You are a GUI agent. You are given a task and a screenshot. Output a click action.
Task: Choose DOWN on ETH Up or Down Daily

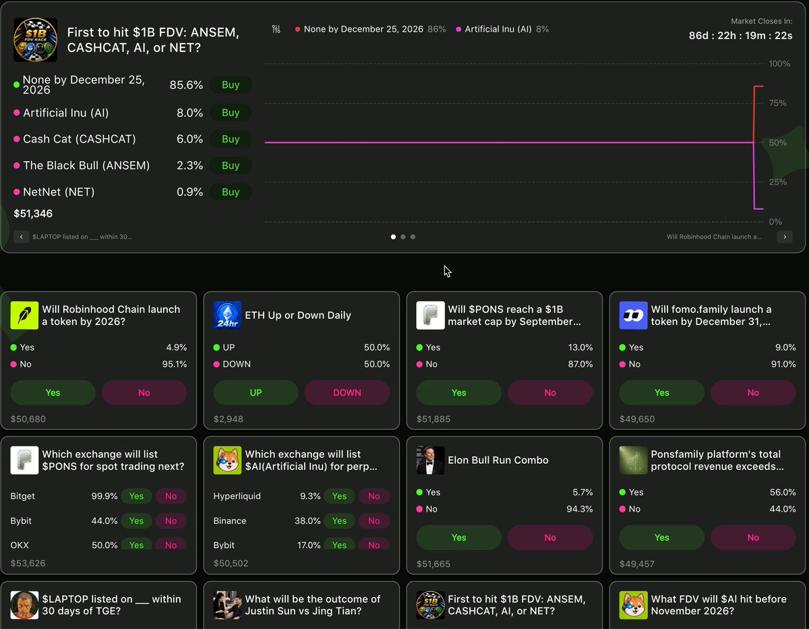click(347, 392)
